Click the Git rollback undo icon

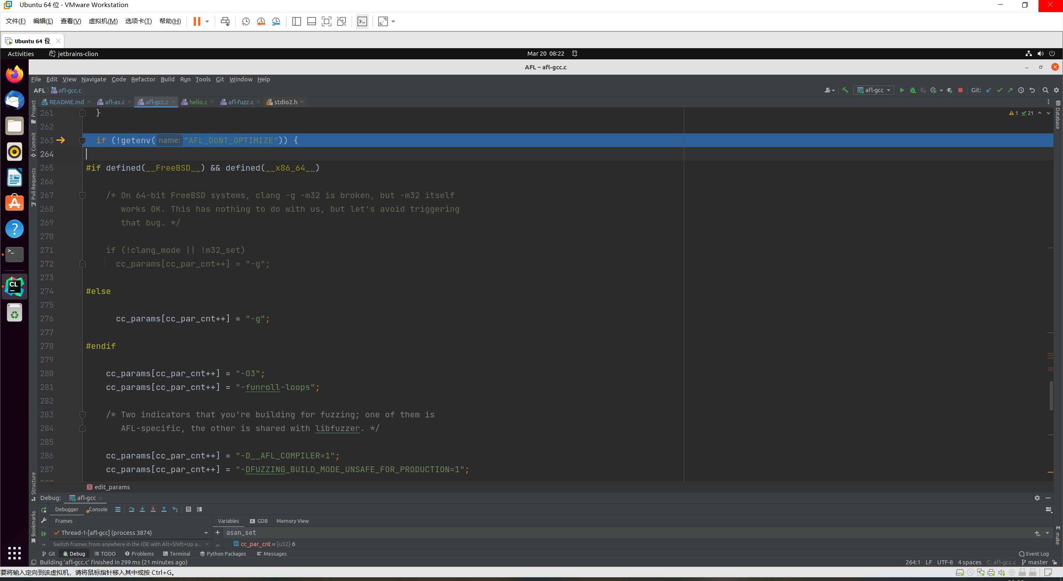coord(1032,90)
